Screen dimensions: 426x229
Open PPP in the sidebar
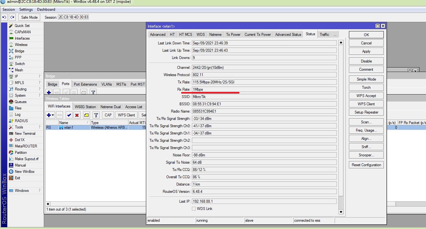click(18, 57)
